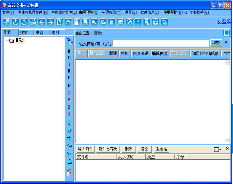Click the cyan right arrow in sidebar
Viewport: 233px width, 184px height.
[x=69, y=138]
